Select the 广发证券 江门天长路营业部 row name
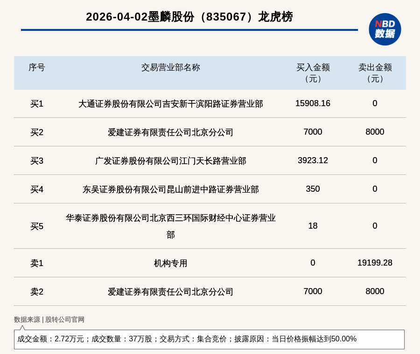Image resolution: width=420 pixels, height=354 pixels. [x=170, y=161]
